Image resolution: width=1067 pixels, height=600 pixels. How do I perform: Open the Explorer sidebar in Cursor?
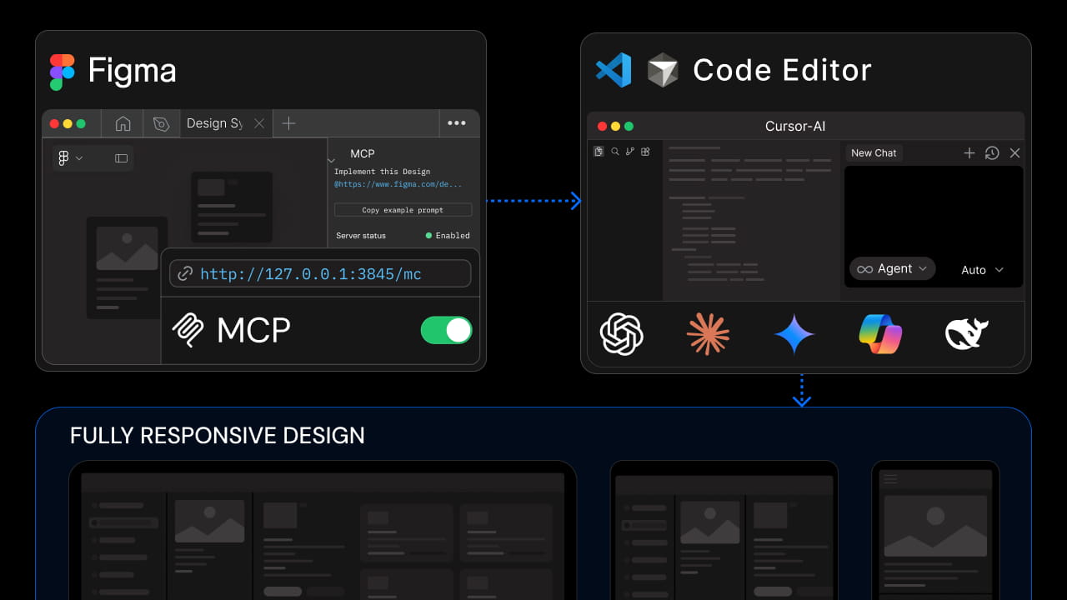click(599, 151)
